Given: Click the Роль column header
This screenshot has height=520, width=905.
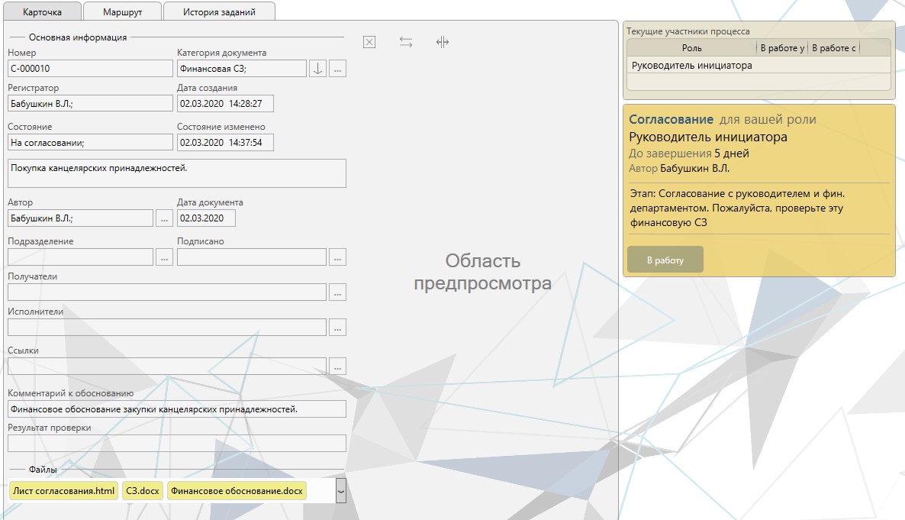Looking at the screenshot, I should pyautogui.click(x=691, y=48).
